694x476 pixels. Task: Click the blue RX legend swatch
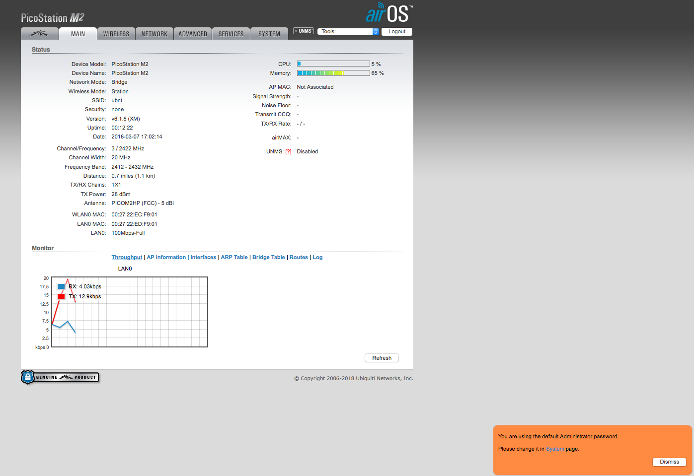pos(61,286)
